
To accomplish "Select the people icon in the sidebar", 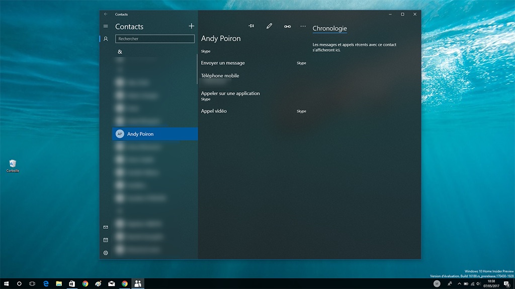I will coord(106,39).
